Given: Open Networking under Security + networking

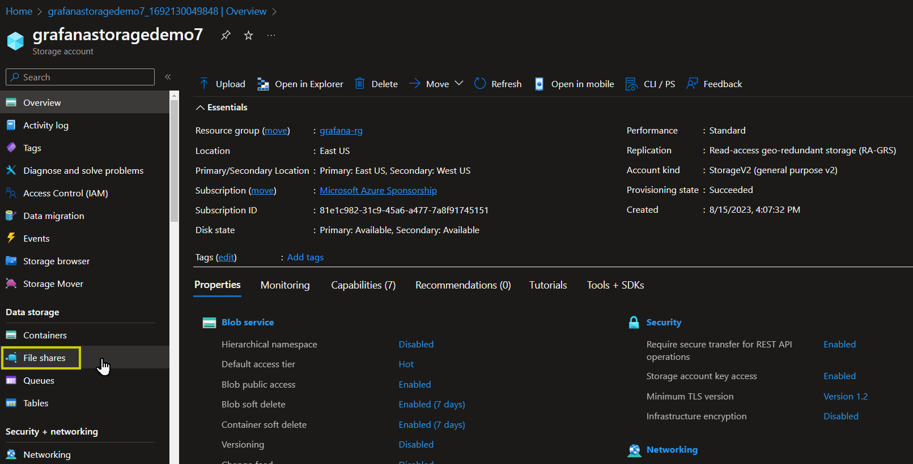Looking at the screenshot, I should pyautogui.click(x=47, y=454).
